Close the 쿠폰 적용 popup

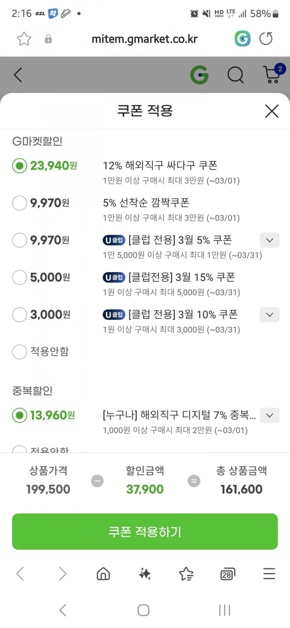pyautogui.click(x=272, y=111)
